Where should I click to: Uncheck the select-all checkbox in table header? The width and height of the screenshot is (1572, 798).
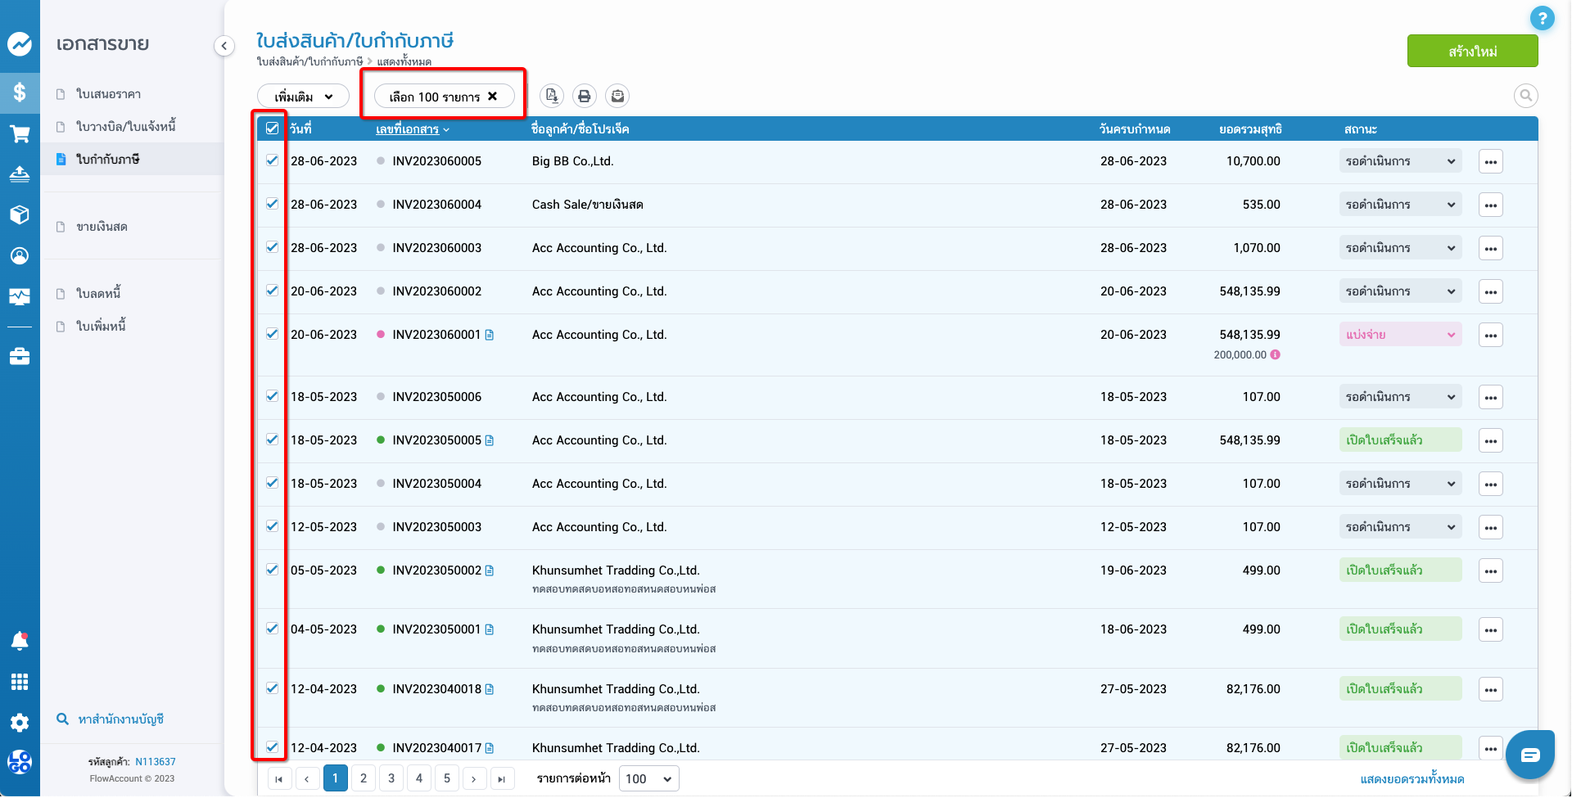[271, 128]
